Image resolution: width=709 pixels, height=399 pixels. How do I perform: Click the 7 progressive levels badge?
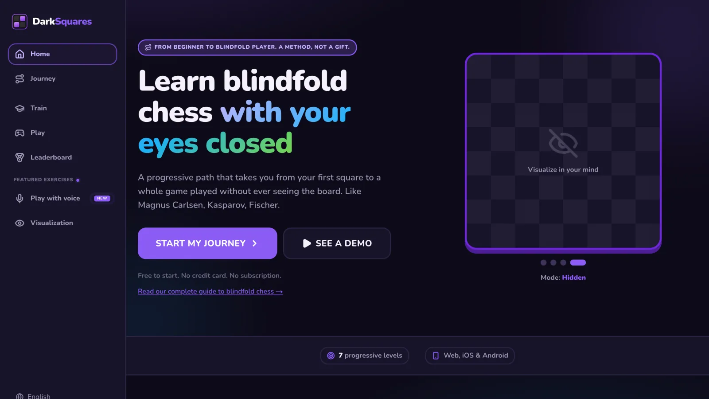[364, 356]
